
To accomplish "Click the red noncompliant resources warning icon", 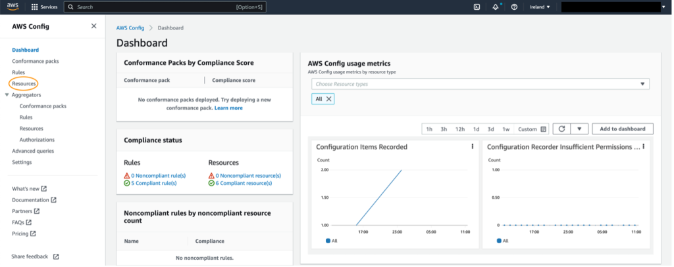I will coord(211,176).
